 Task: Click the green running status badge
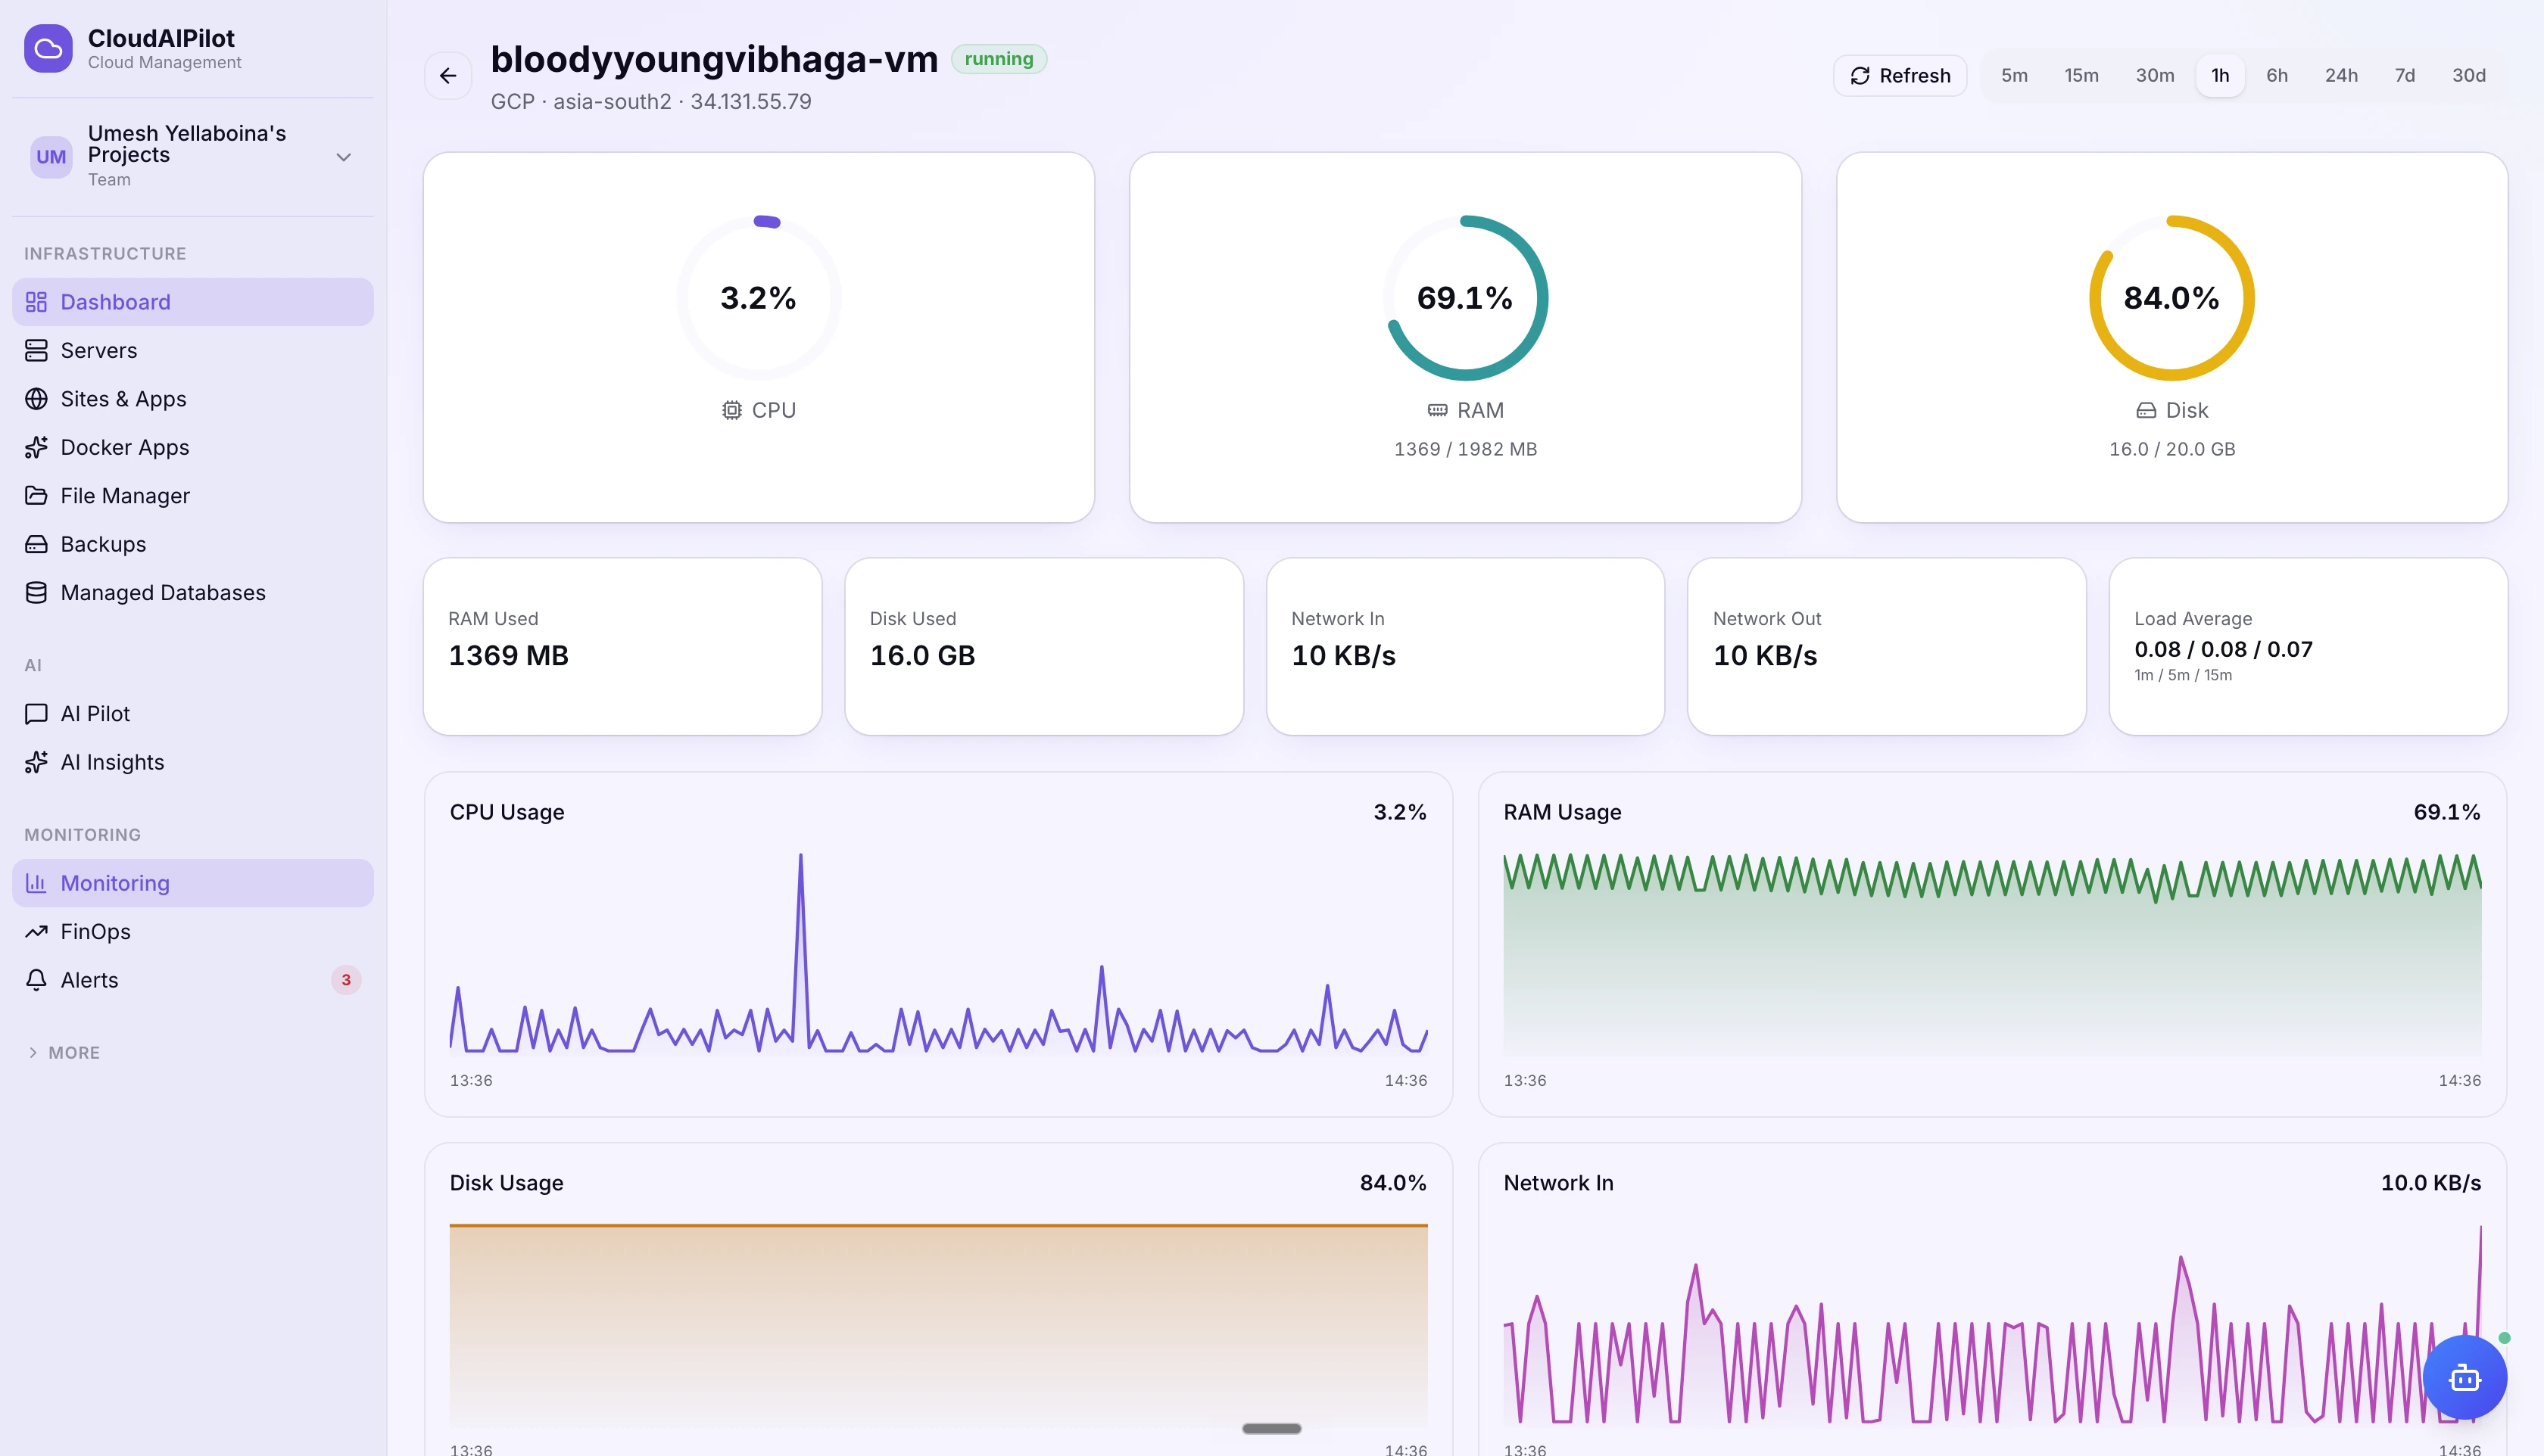[999, 59]
